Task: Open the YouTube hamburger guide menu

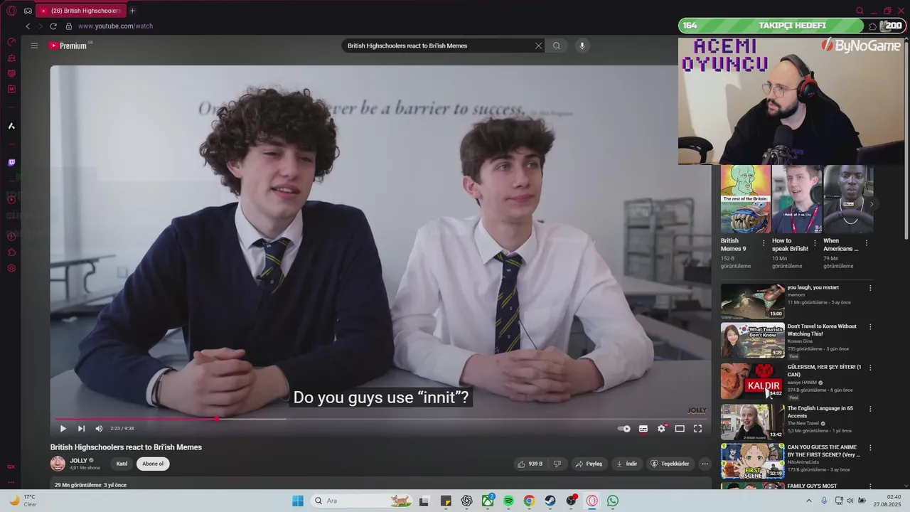Action: pyautogui.click(x=34, y=46)
